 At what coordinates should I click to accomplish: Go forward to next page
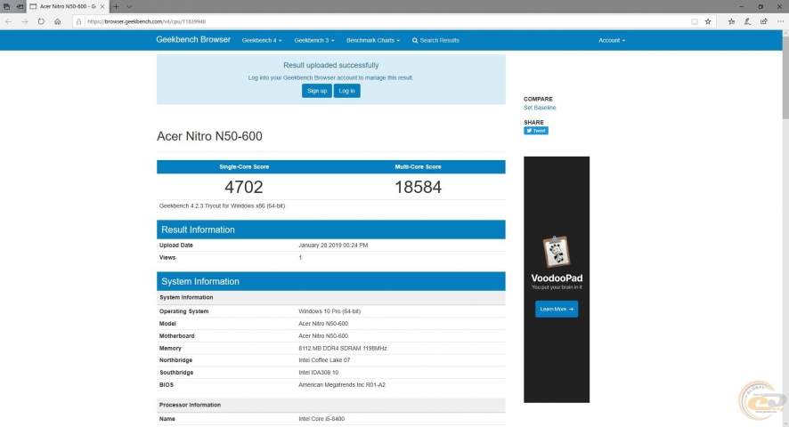[25, 21]
